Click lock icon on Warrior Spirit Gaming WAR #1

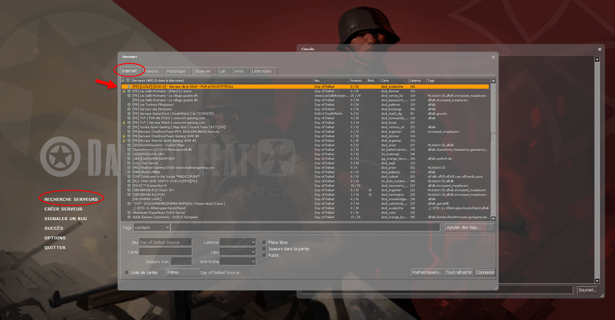point(124,141)
